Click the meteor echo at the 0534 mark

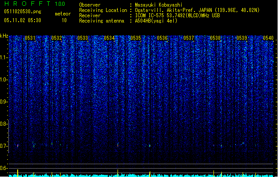[118, 145]
